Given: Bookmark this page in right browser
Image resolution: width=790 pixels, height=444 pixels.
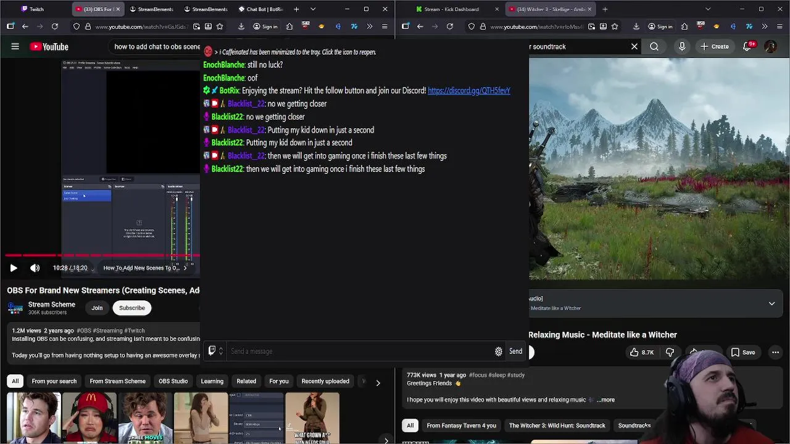Looking at the screenshot, I should [615, 27].
